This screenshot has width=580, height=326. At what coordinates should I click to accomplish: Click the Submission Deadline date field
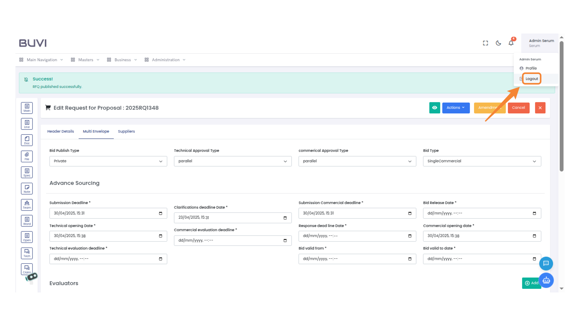pos(108,213)
